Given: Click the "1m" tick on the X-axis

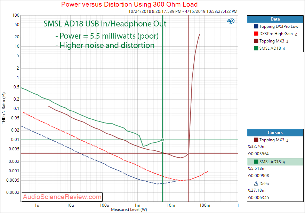Looking at the screenshot, I should click(137, 205).
